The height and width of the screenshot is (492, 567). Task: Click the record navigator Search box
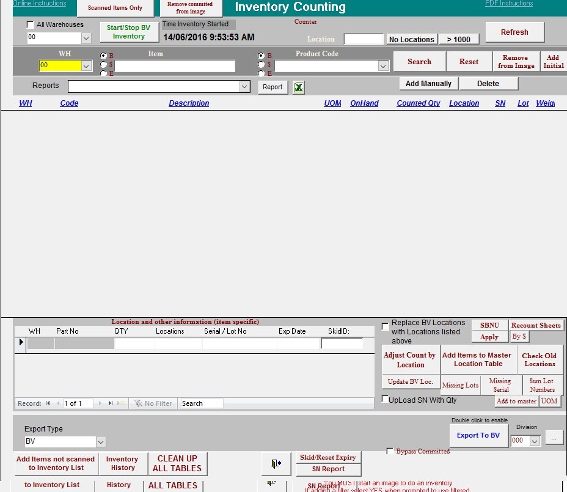(x=202, y=403)
